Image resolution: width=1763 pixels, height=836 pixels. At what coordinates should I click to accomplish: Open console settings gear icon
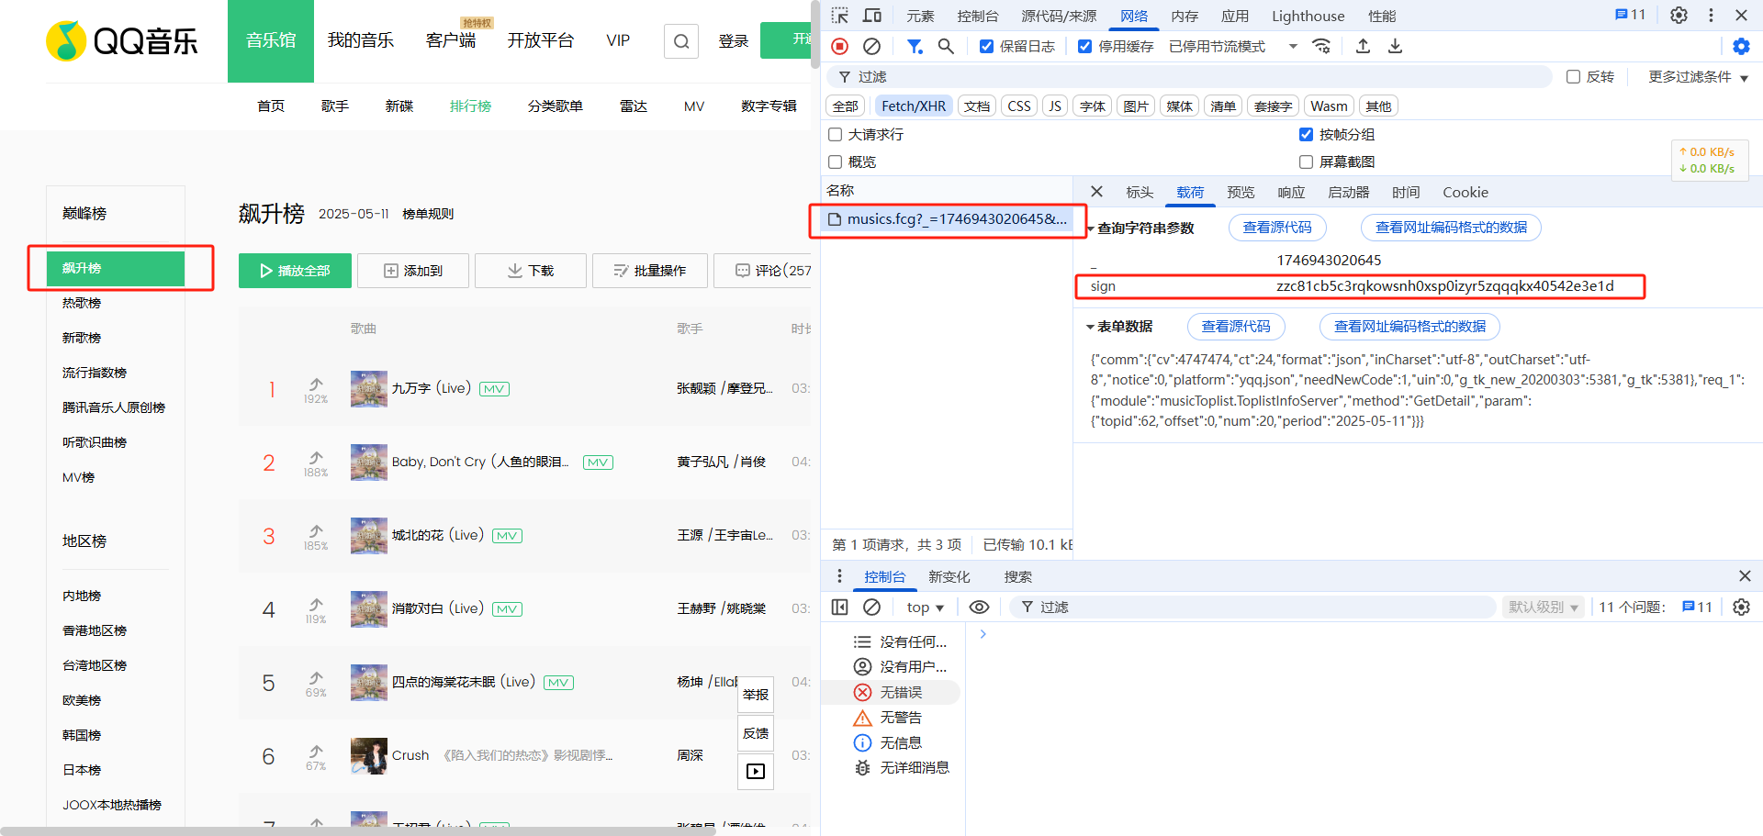click(1741, 607)
